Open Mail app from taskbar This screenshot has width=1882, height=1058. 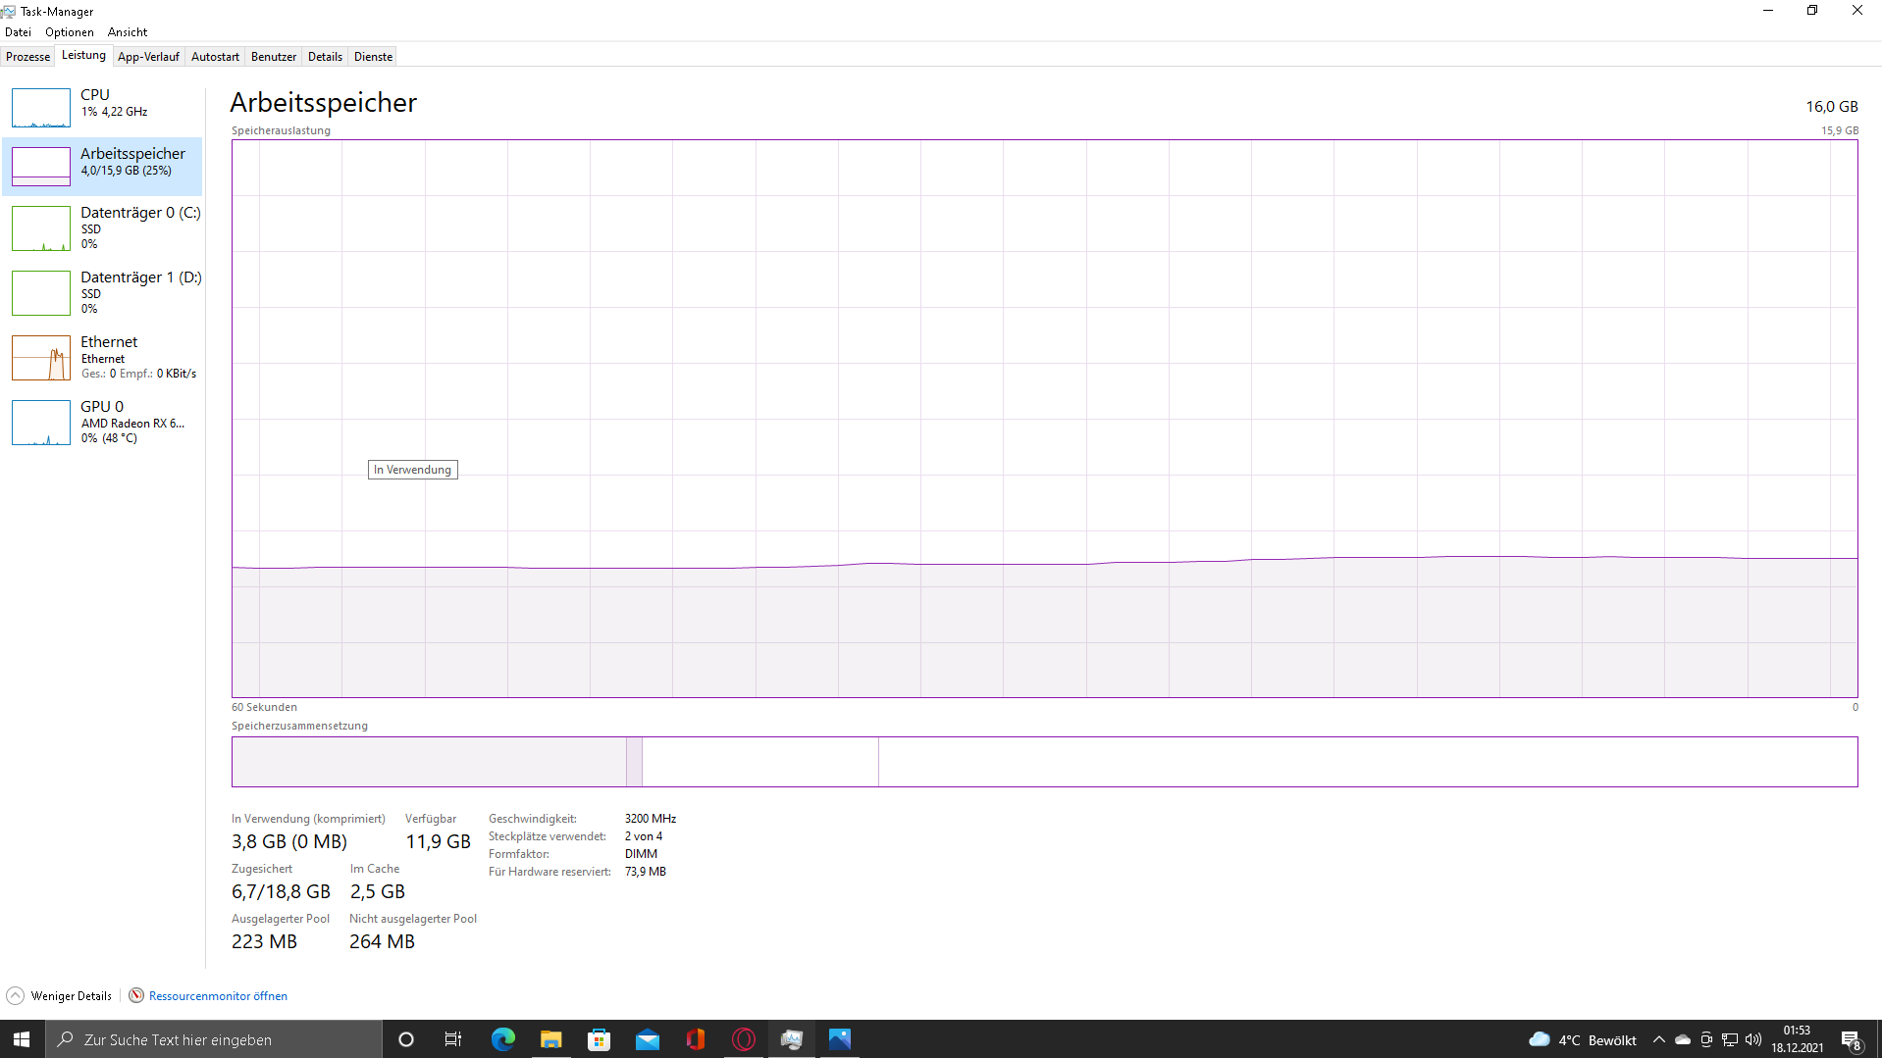[647, 1039]
